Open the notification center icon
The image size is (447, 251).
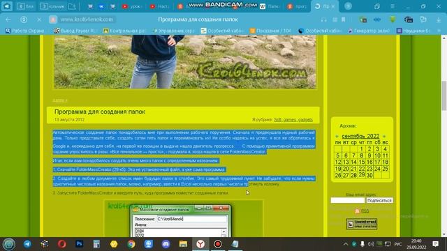coord(435,244)
